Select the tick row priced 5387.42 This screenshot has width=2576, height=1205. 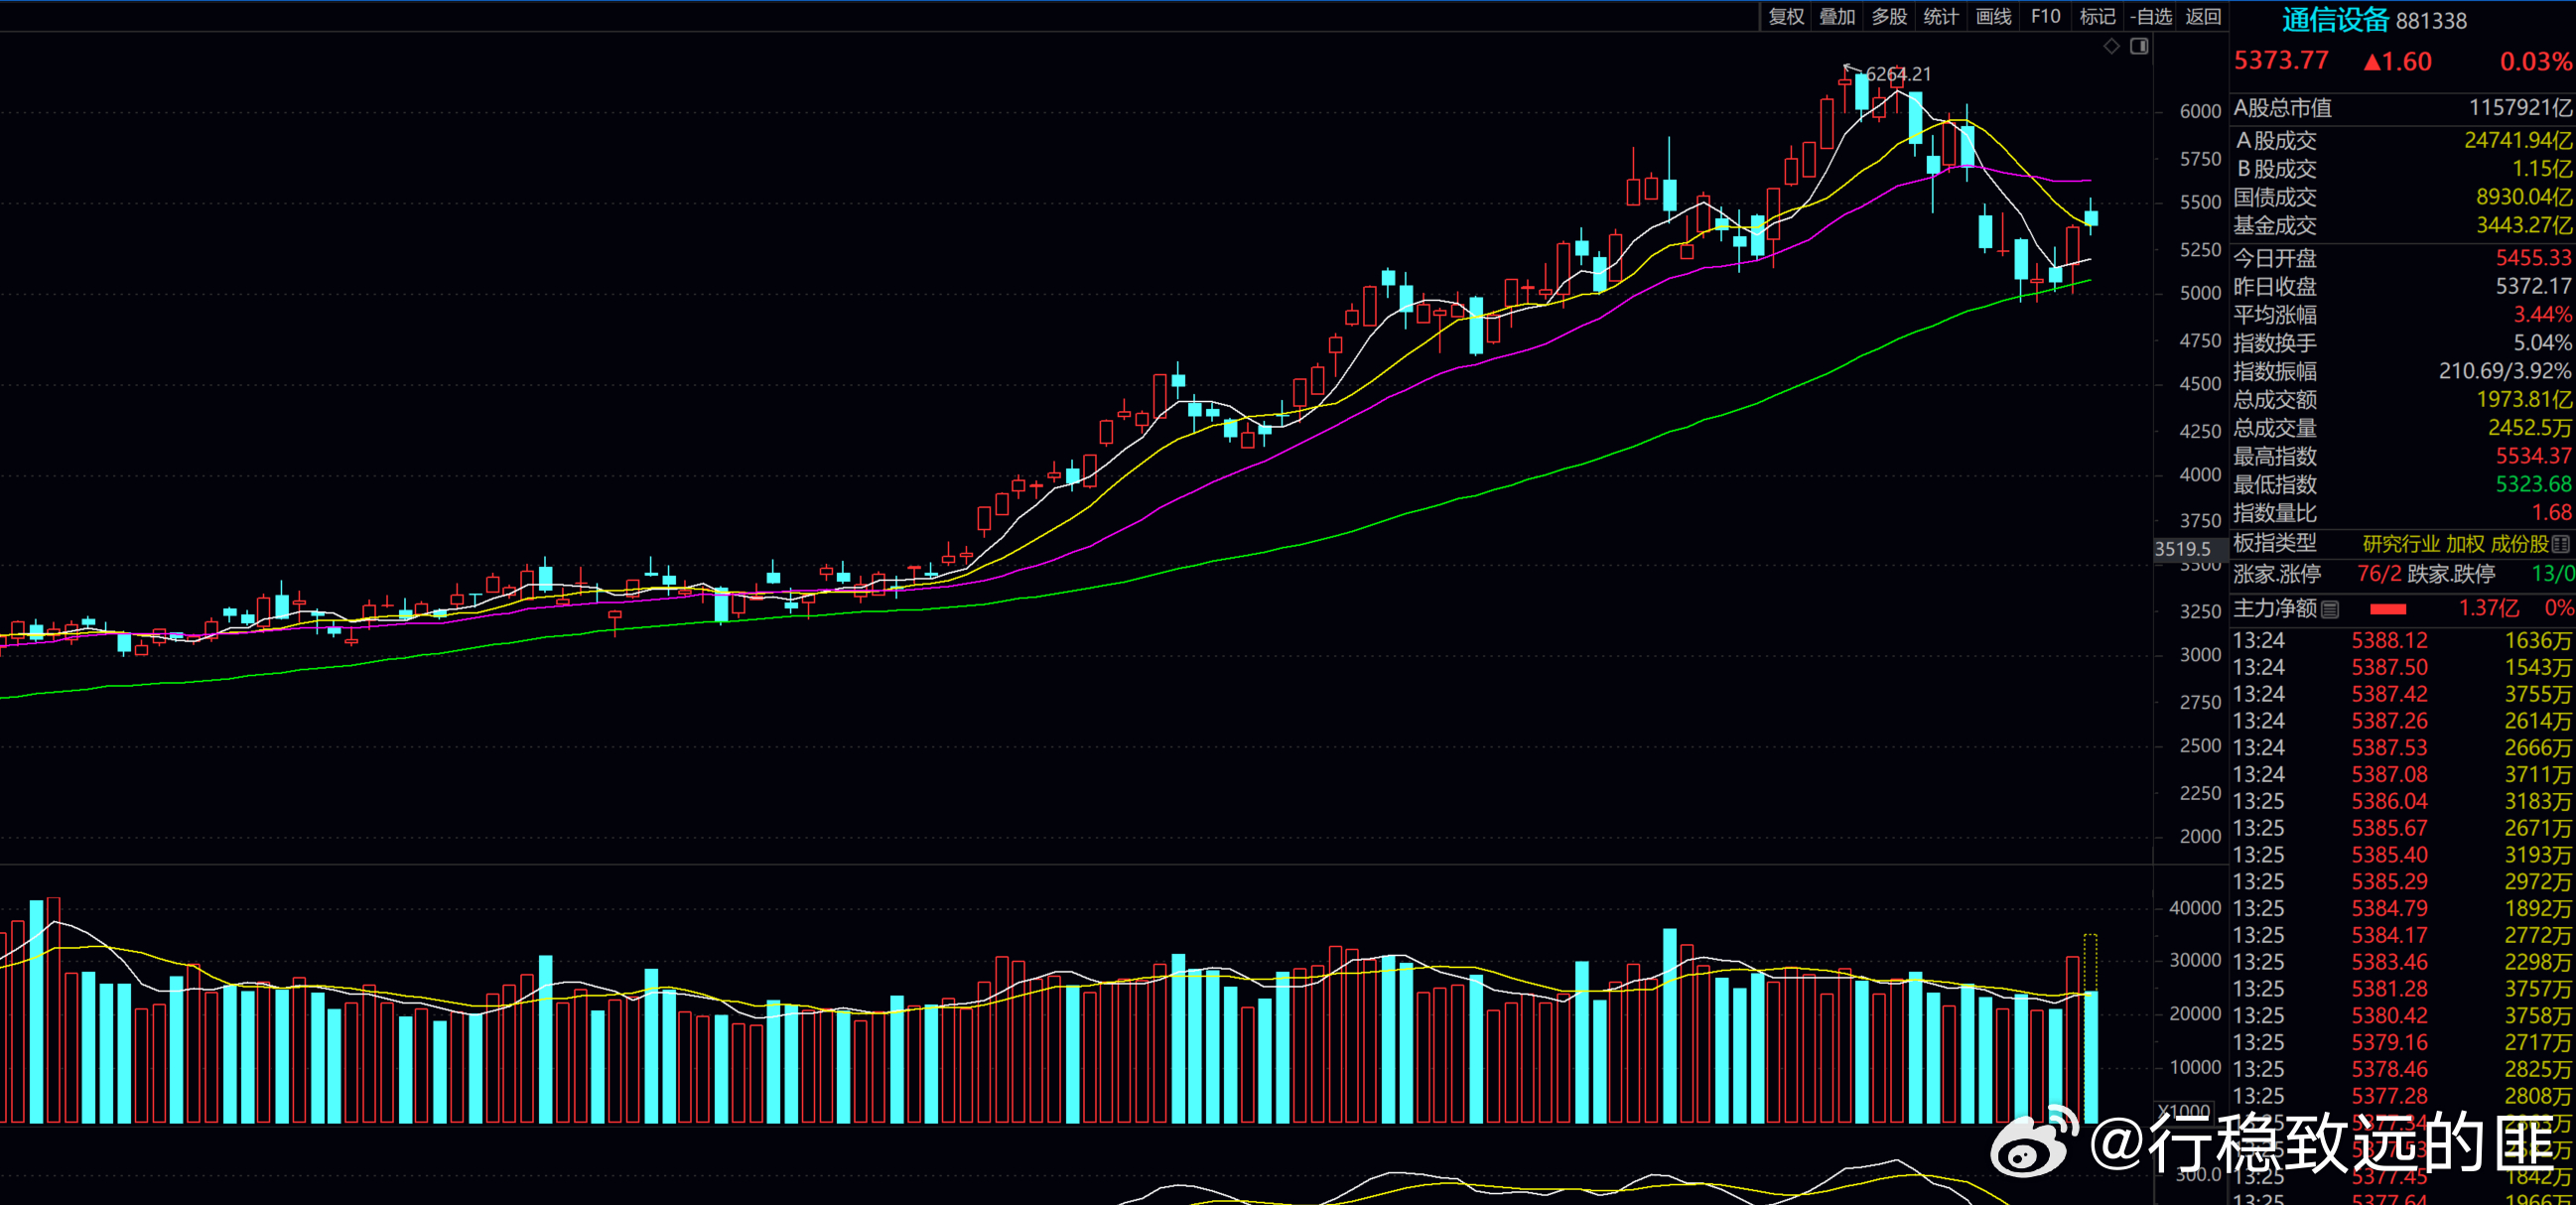(2402, 694)
